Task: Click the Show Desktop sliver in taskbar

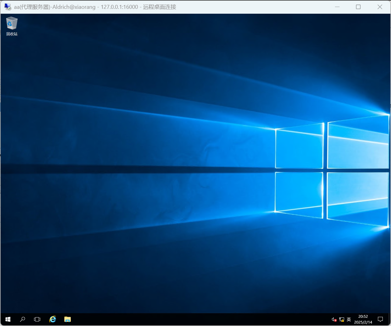Action: point(389,319)
